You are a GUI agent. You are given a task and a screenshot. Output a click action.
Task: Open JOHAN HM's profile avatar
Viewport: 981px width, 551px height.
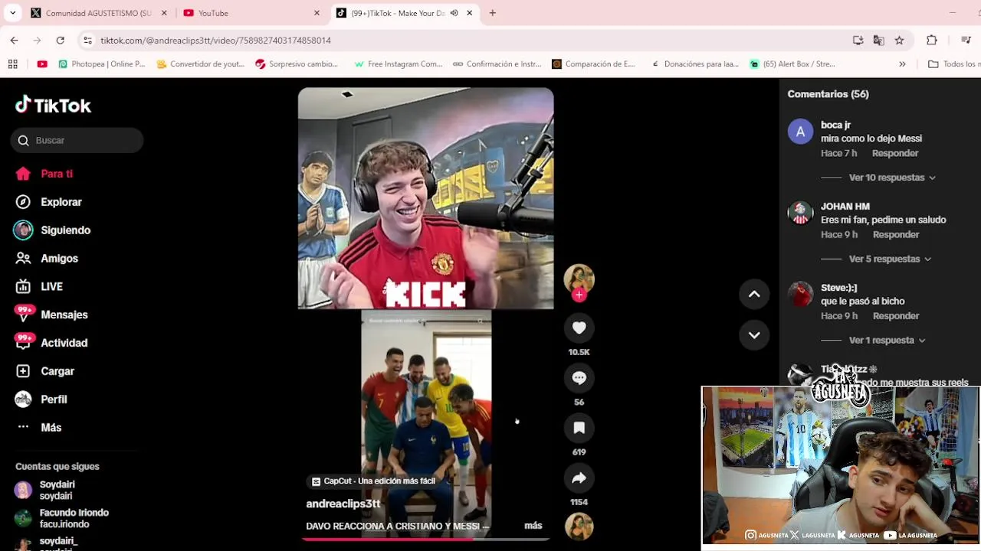[x=800, y=213]
